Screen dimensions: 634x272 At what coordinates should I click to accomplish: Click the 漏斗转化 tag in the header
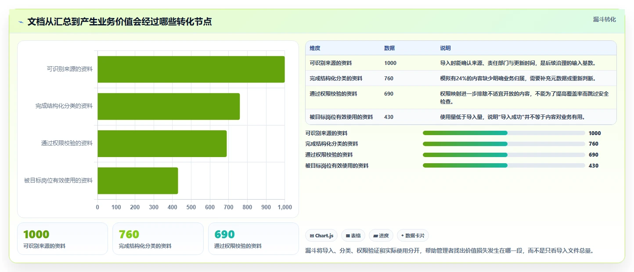click(x=604, y=19)
